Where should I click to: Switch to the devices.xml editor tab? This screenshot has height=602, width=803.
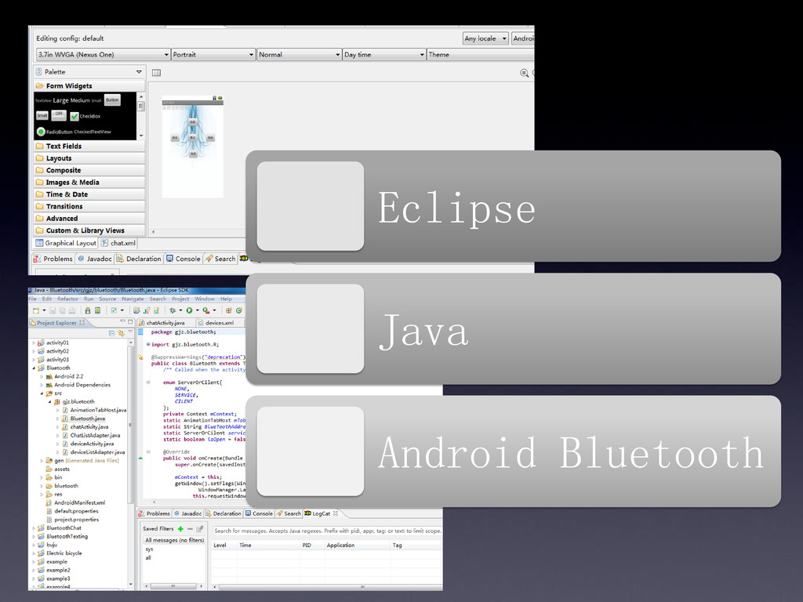[220, 323]
